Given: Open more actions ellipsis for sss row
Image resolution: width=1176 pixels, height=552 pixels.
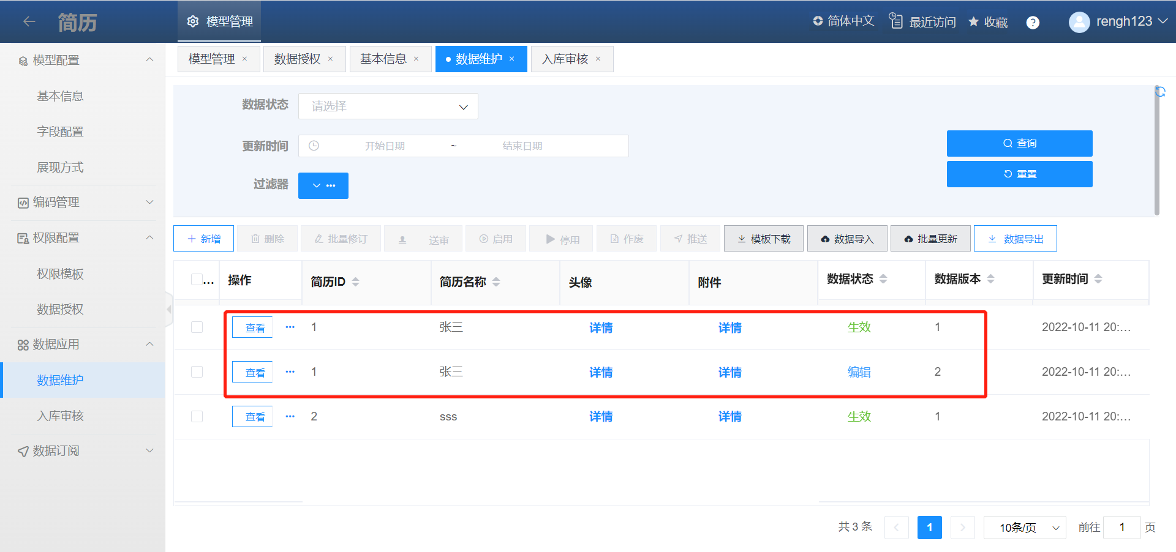Looking at the screenshot, I should [290, 417].
